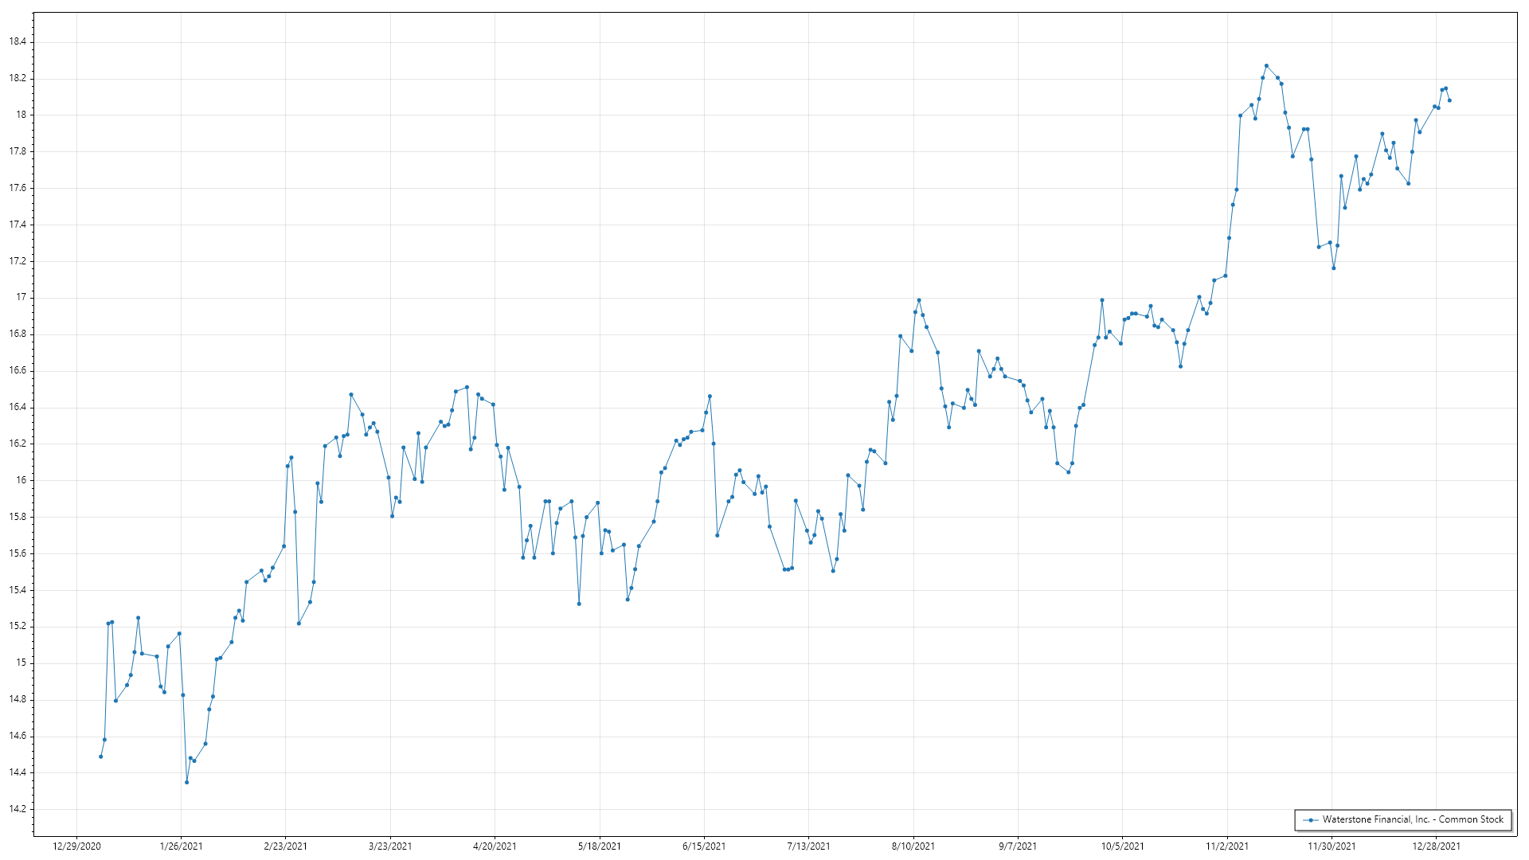Click the 16 y-axis value label

(22, 480)
